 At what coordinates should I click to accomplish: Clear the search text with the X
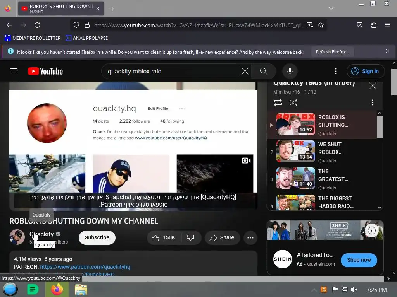[x=245, y=71]
